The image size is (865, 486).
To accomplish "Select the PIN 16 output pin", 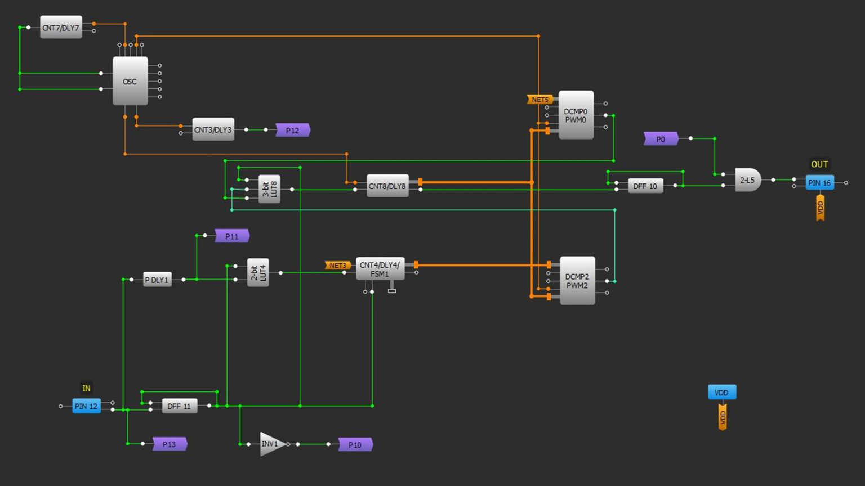I will pos(819,182).
